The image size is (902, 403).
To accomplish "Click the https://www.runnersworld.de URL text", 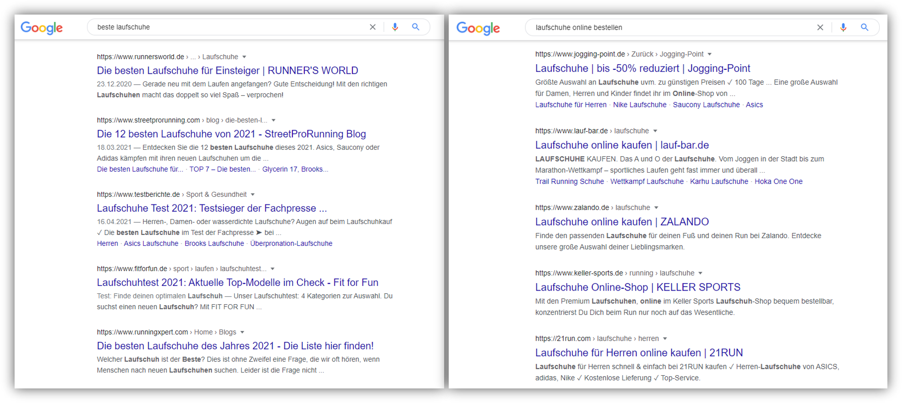I will [x=140, y=57].
